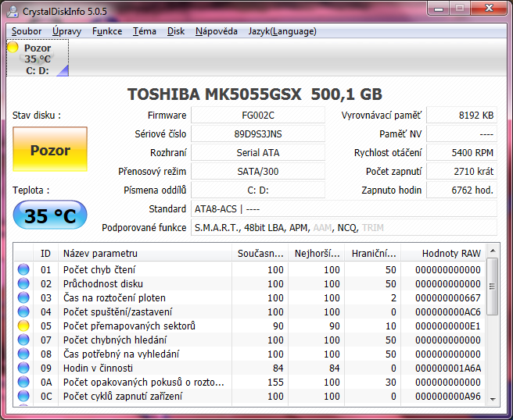
Task: Click the attribute list scrollbar thumb
Action: click(x=493, y=287)
